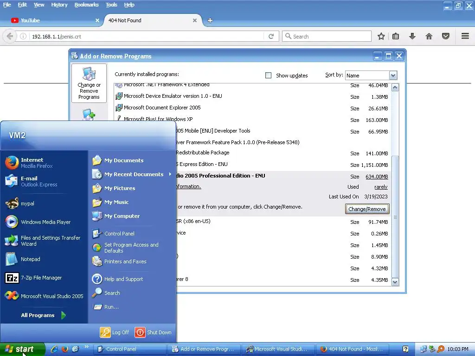Switch to Control Panel taskbar button

coord(130,349)
